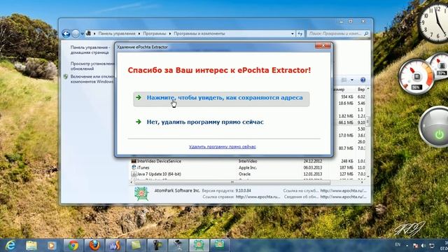Screen dimensions: 448x252
Task: Click 'AtomPark Software Inc.' in the details pane
Action: (x=177, y=190)
